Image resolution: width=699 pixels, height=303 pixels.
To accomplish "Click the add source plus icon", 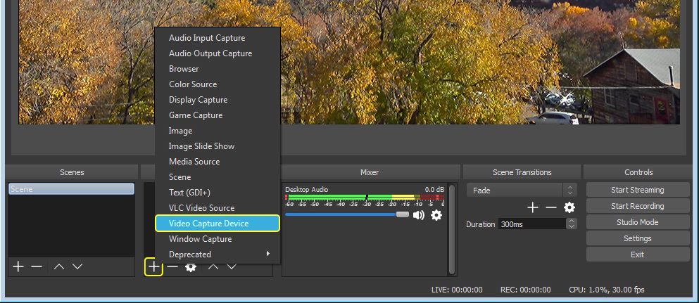I will point(153,267).
